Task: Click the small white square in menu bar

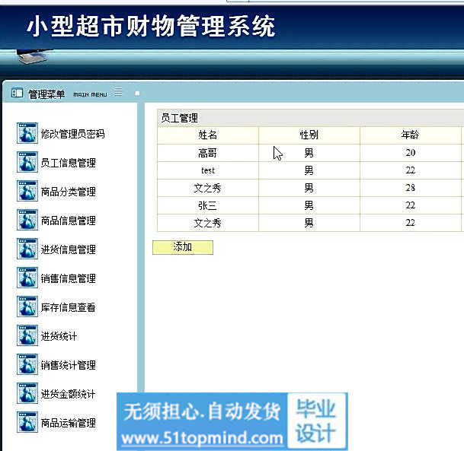Action: (x=137, y=94)
